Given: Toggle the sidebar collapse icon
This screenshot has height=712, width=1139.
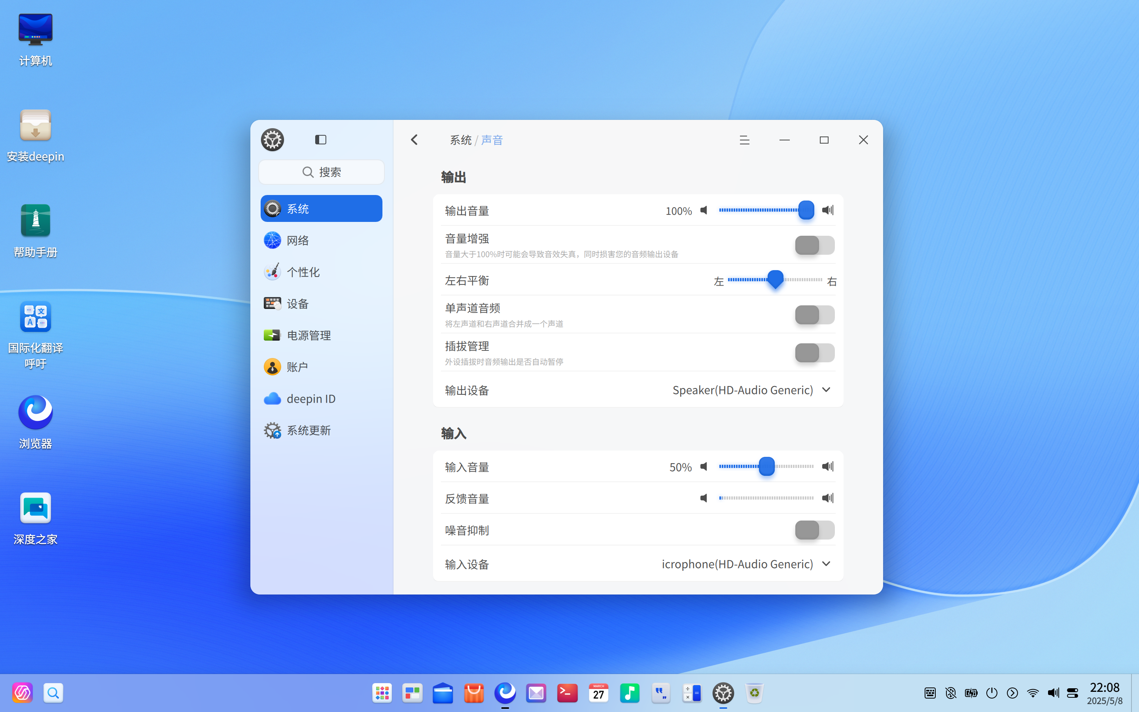Looking at the screenshot, I should coord(320,140).
